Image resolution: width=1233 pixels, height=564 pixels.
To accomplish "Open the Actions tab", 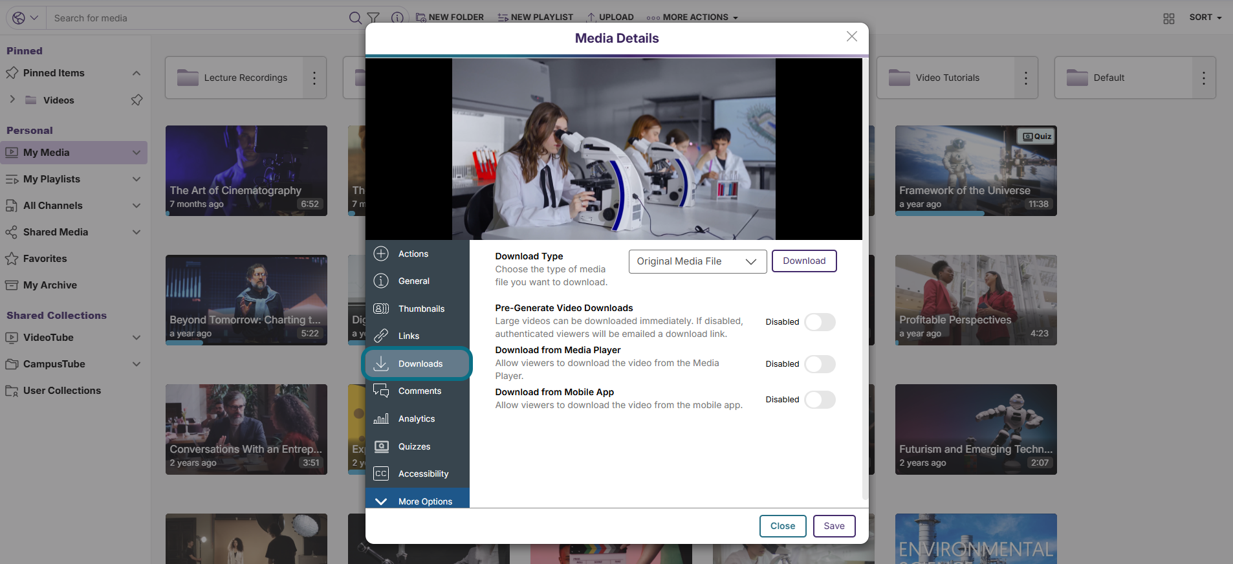I will (417, 254).
